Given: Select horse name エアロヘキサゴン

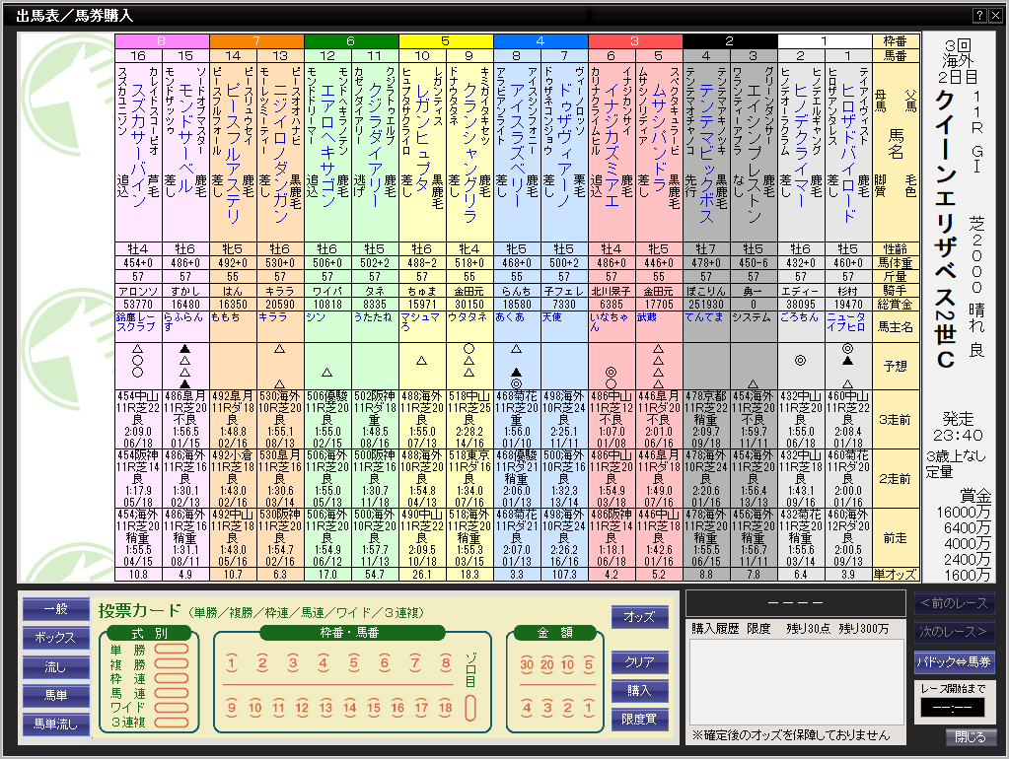Looking at the screenshot, I should (327, 145).
